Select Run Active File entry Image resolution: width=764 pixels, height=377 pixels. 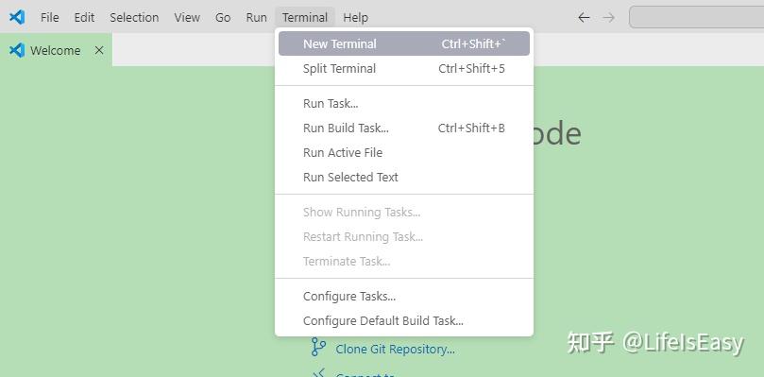coord(404,153)
